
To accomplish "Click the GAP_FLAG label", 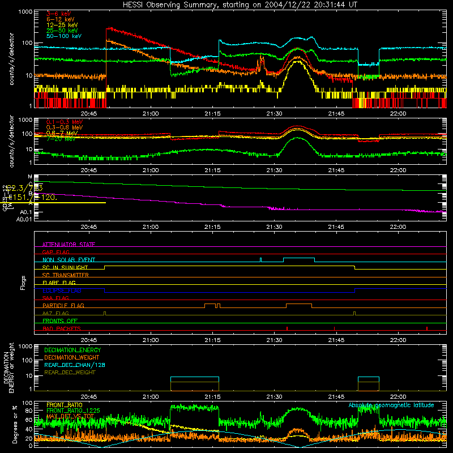I will click(x=55, y=252).
